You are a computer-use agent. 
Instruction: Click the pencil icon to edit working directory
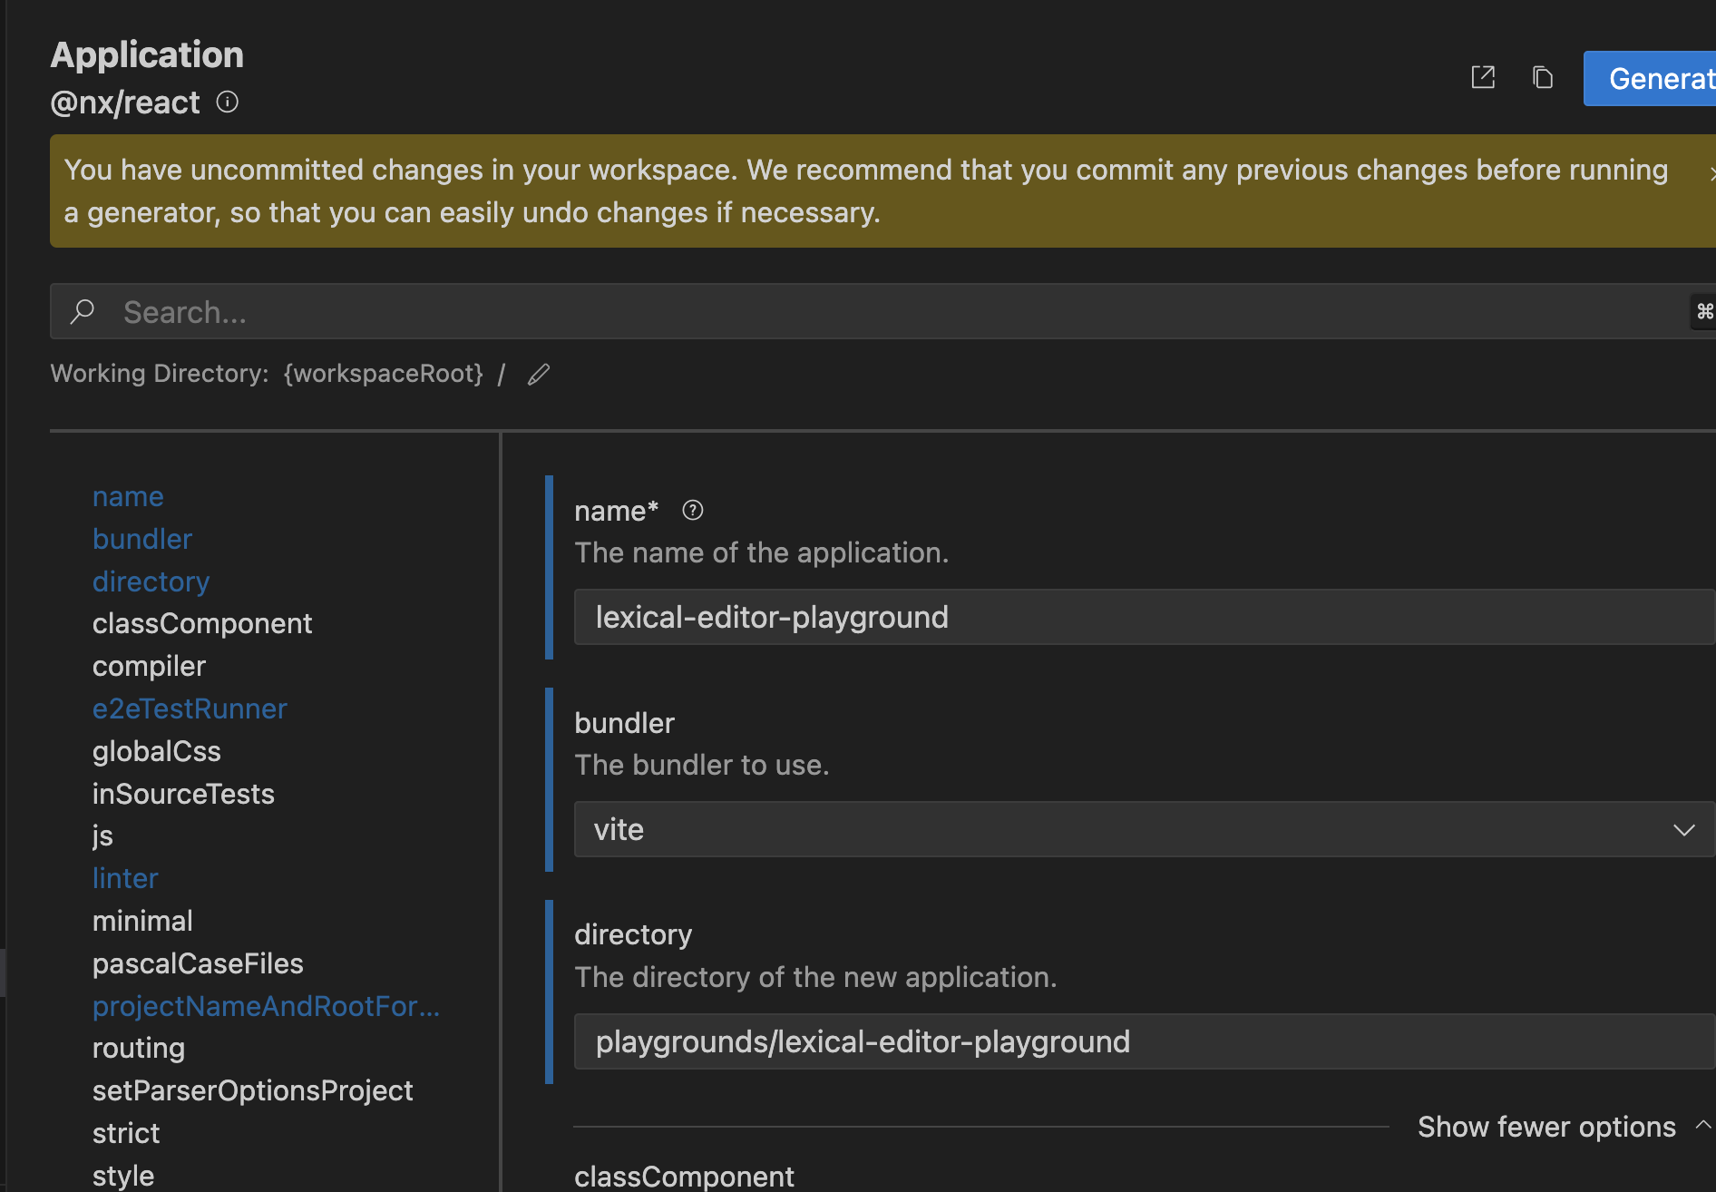click(x=539, y=374)
